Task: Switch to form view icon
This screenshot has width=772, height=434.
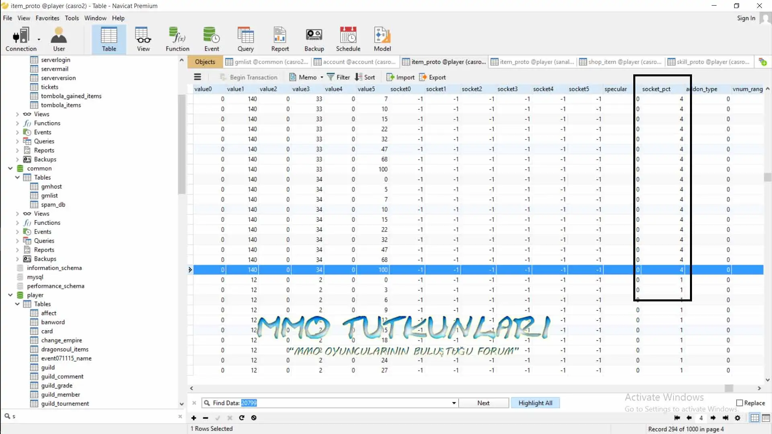Action: pyautogui.click(x=766, y=418)
